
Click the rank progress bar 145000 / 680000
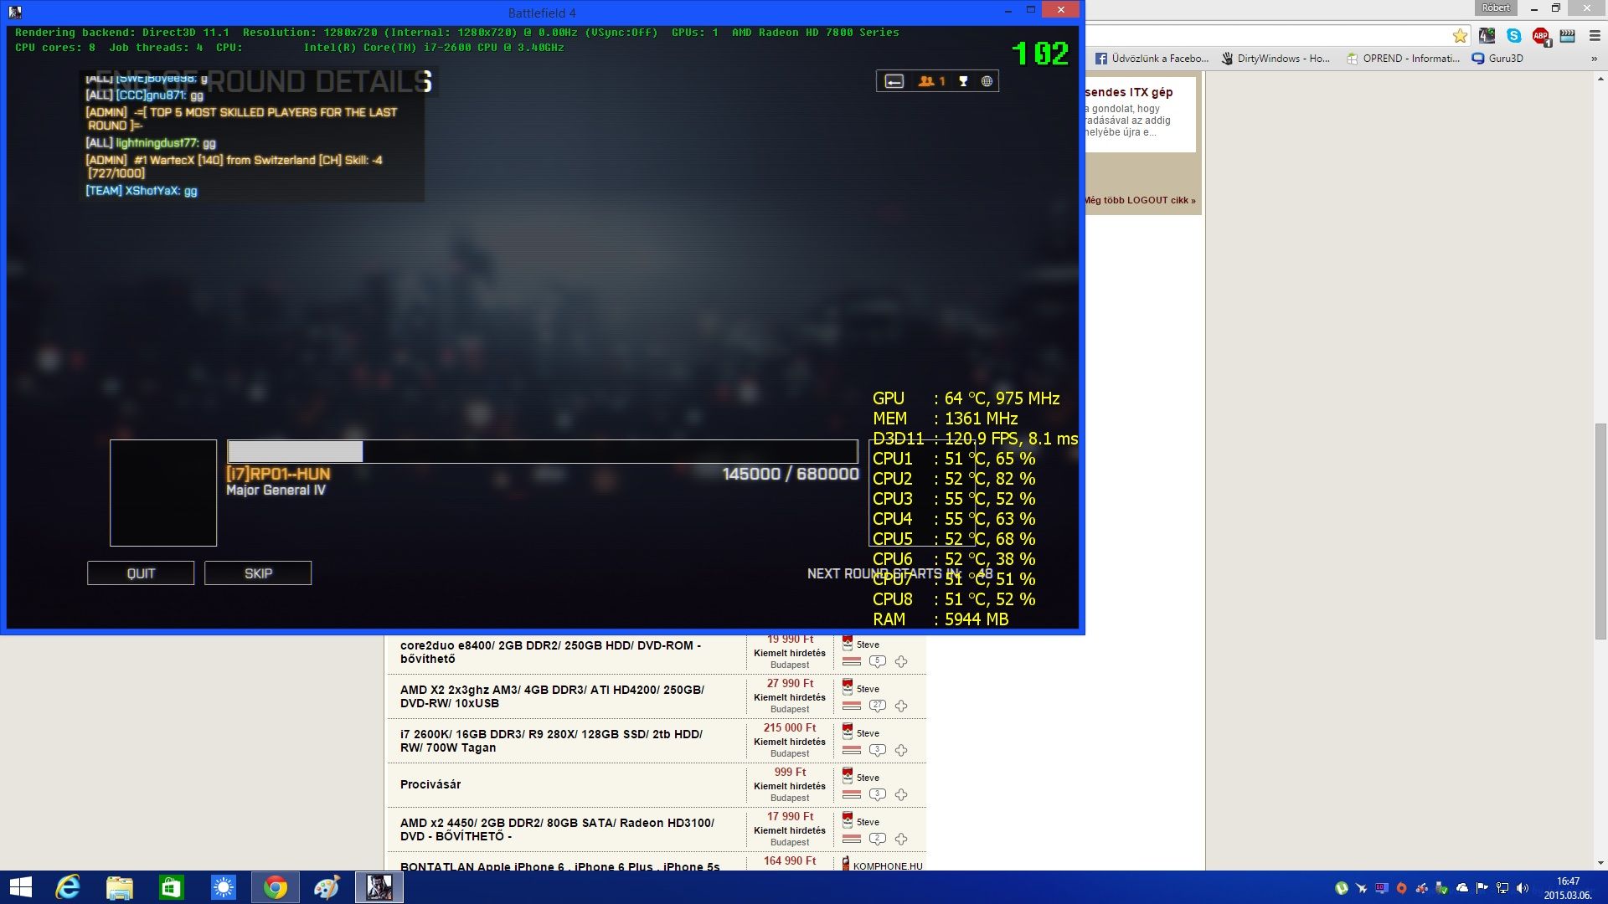click(x=543, y=452)
